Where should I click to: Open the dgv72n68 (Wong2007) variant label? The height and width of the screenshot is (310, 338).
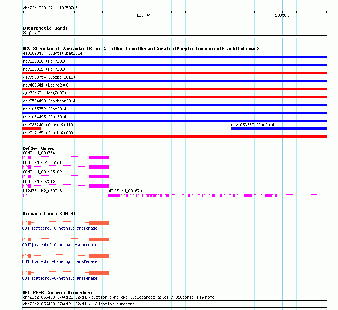(x=44, y=93)
